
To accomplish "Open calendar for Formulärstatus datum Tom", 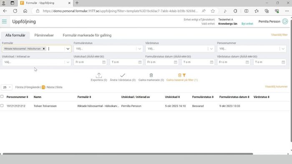I will (211, 62).
